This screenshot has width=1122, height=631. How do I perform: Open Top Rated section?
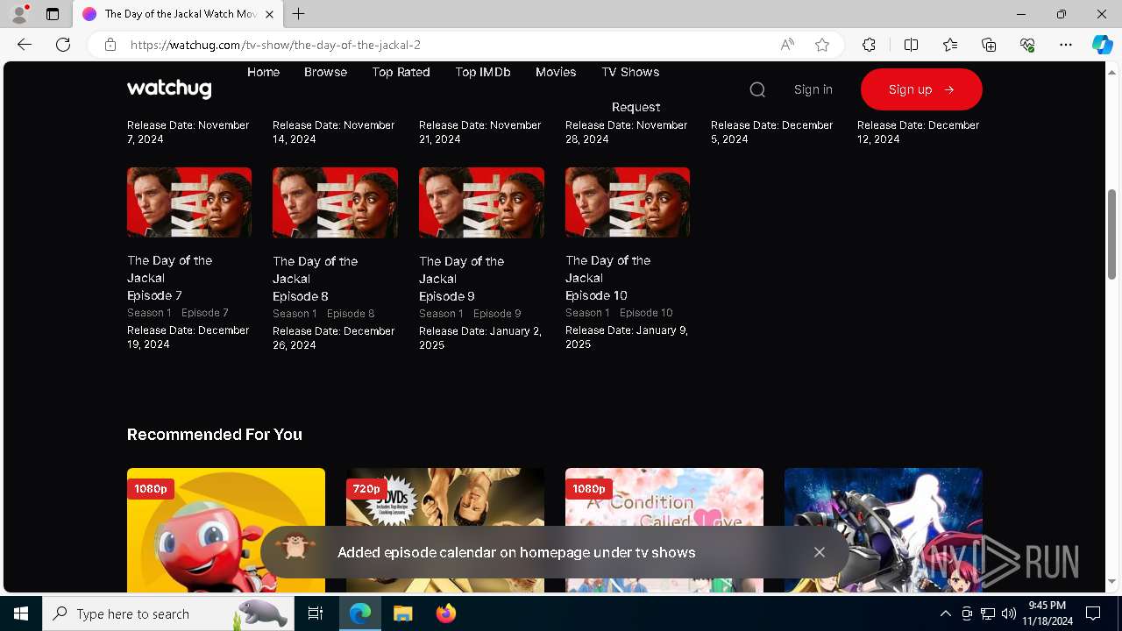(x=401, y=72)
